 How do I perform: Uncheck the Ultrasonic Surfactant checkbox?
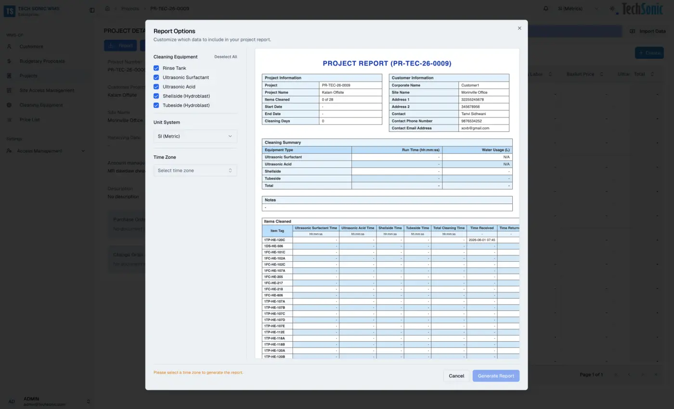coord(156,77)
